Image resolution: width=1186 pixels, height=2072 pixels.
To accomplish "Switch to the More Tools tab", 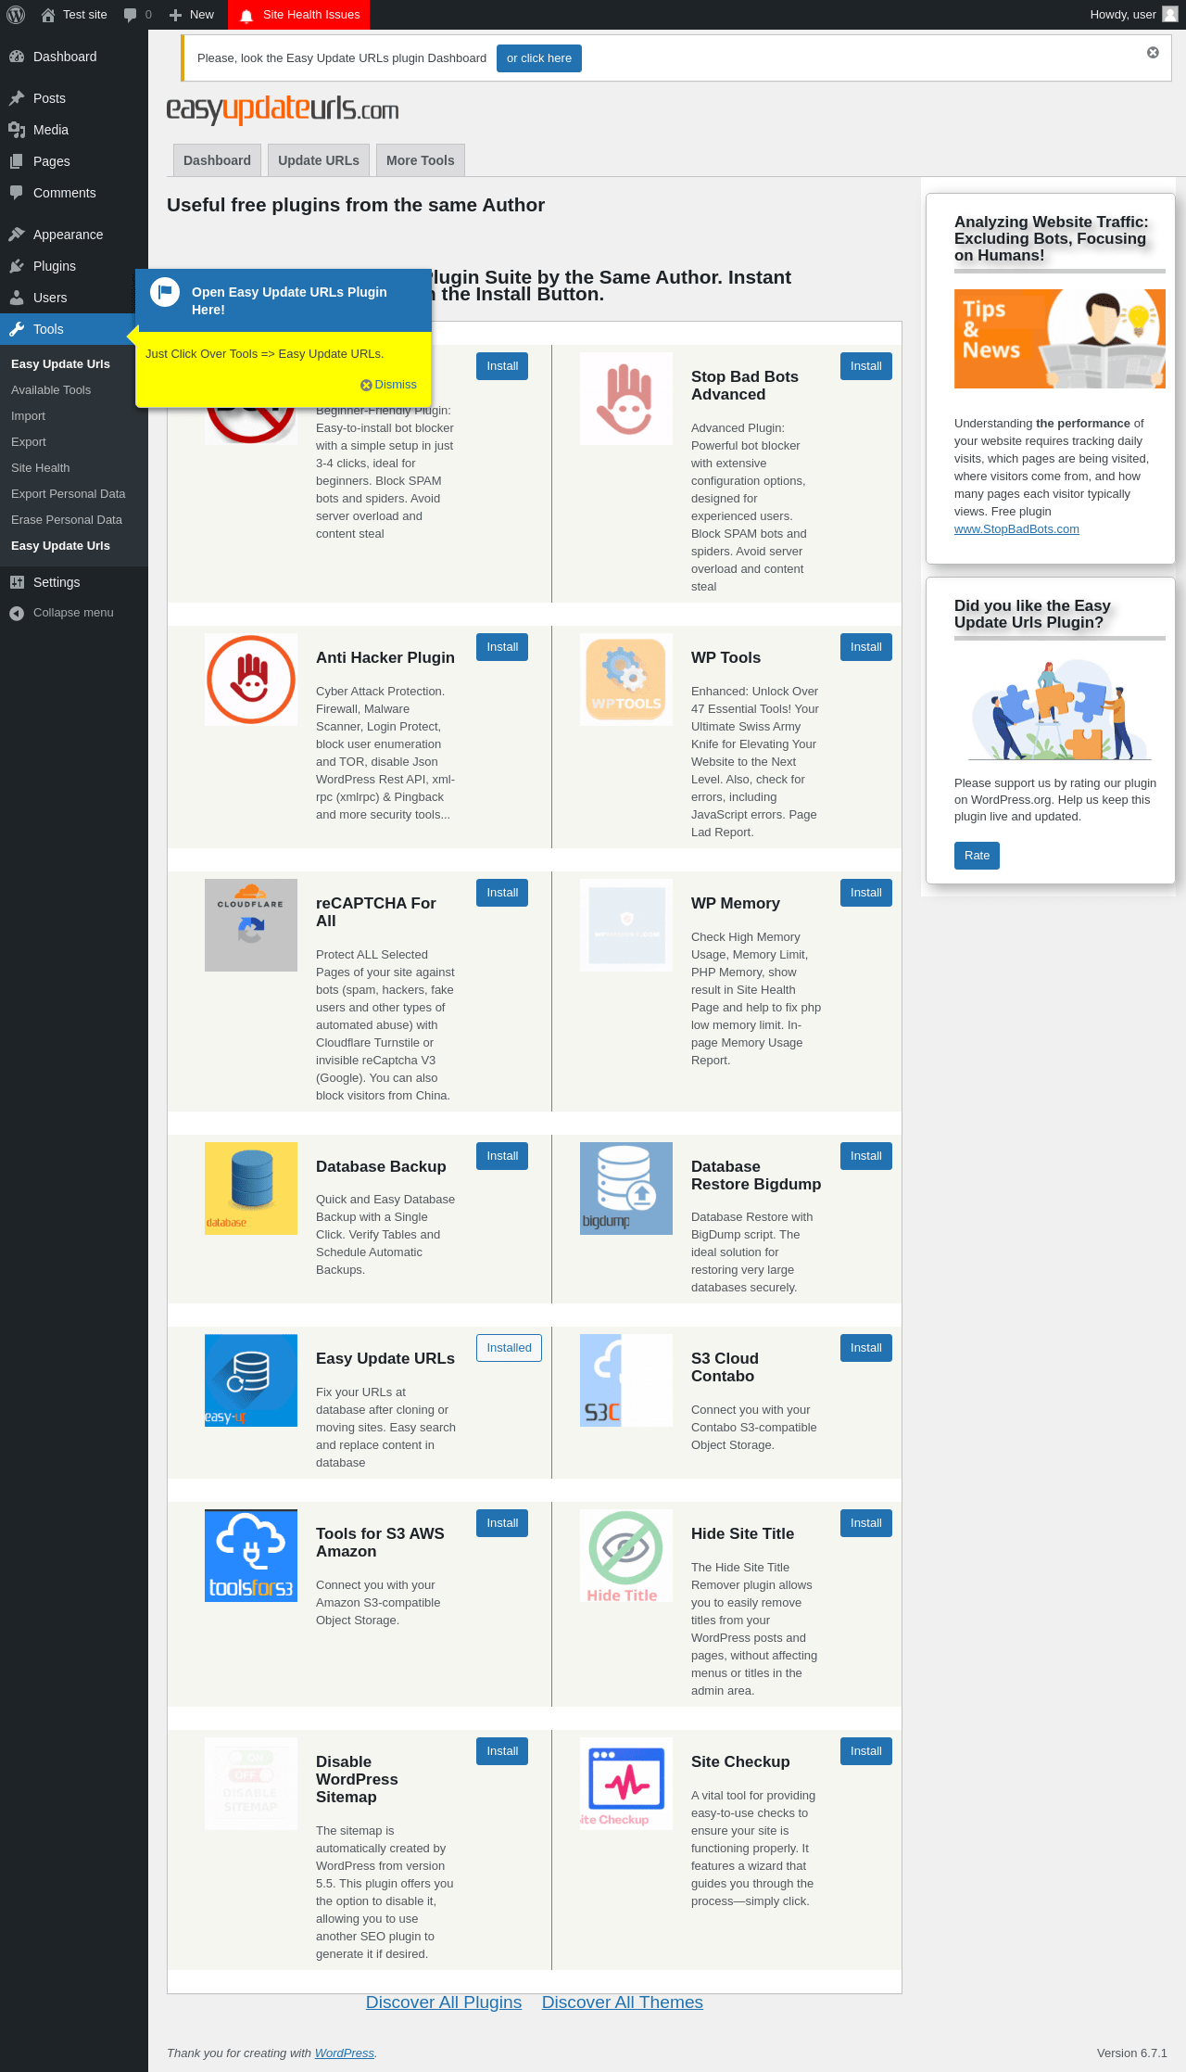I will point(421,160).
